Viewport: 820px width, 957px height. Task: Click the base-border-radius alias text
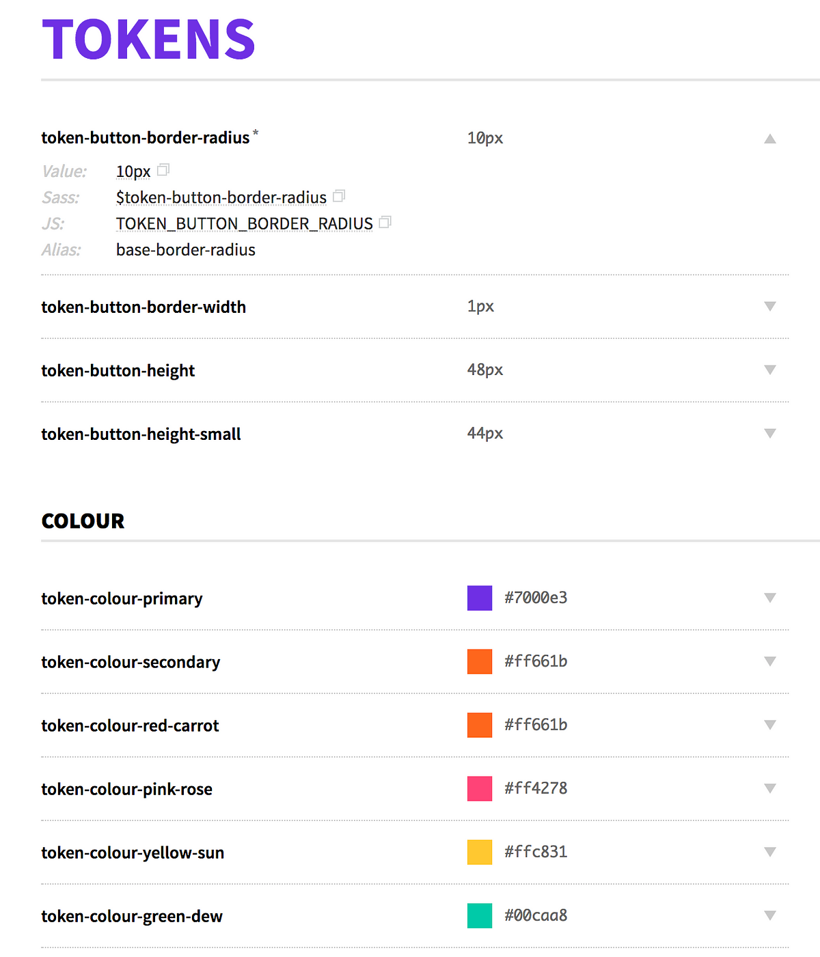click(186, 250)
